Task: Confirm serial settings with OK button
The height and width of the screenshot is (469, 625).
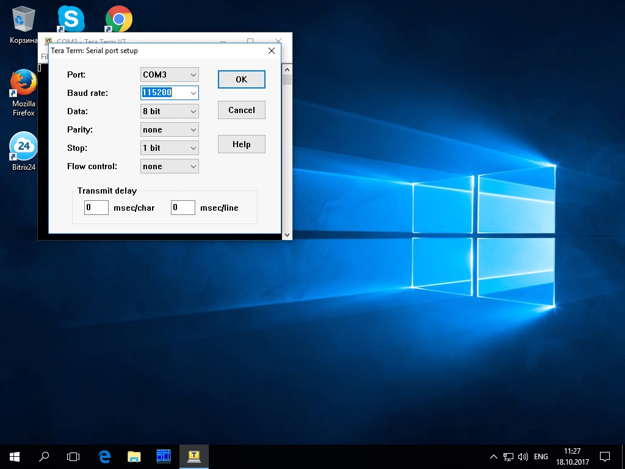Action: click(242, 79)
